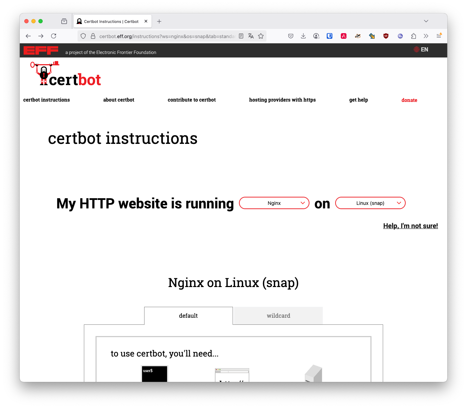Open Firefox View icon
The image size is (467, 408).
(64, 21)
